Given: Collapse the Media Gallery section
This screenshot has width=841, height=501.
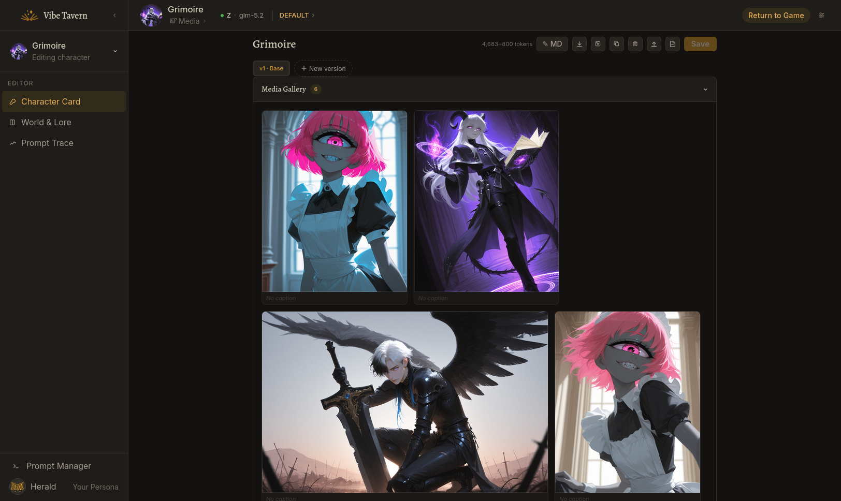Looking at the screenshot, I should coord(705,90).
